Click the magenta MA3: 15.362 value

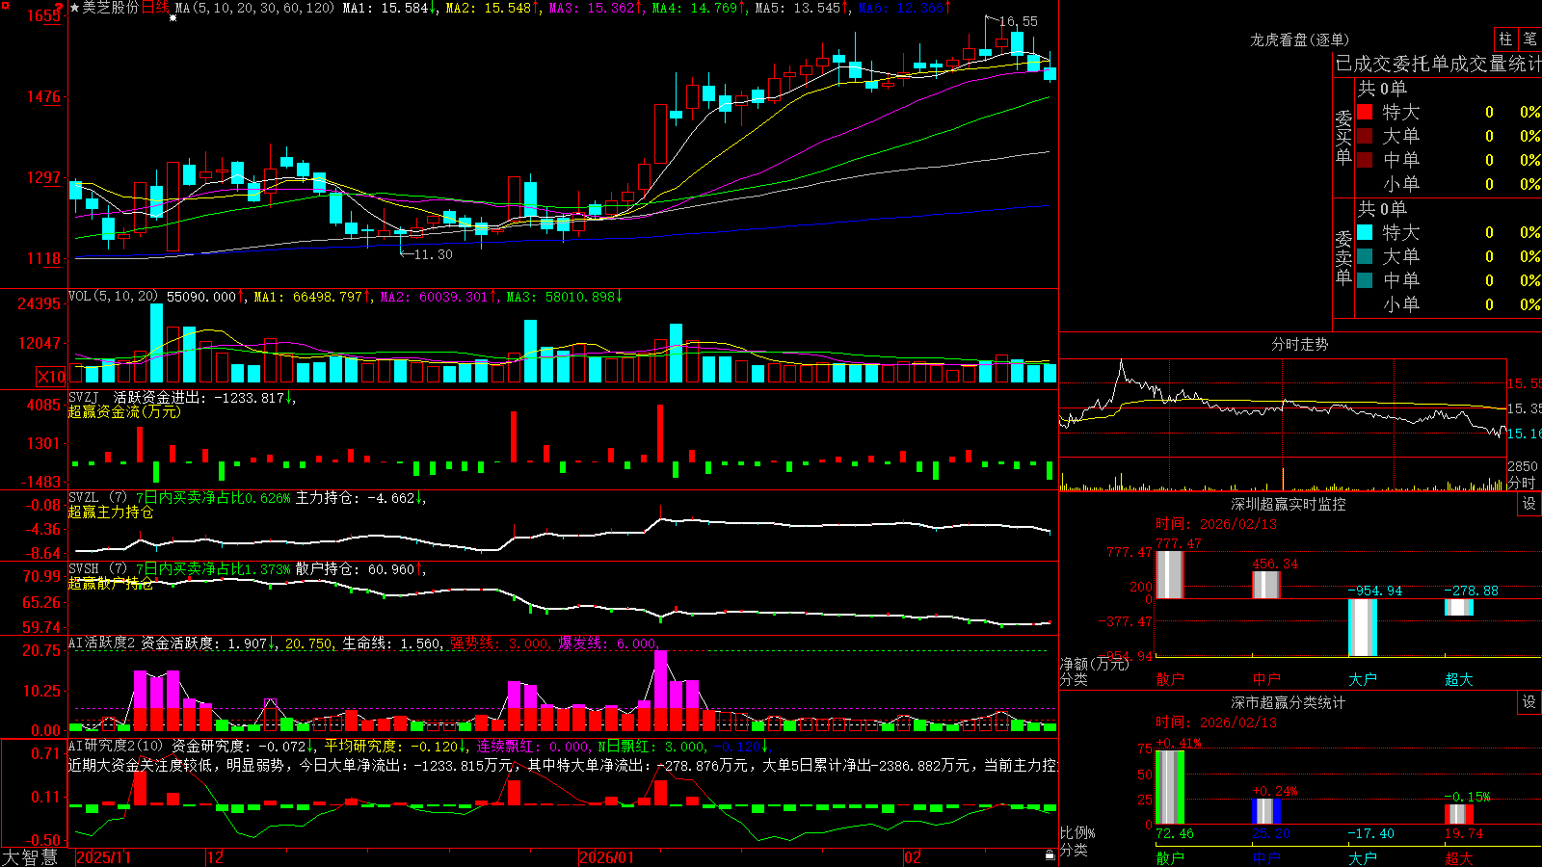pyautogui.click(x=596, y=8)
